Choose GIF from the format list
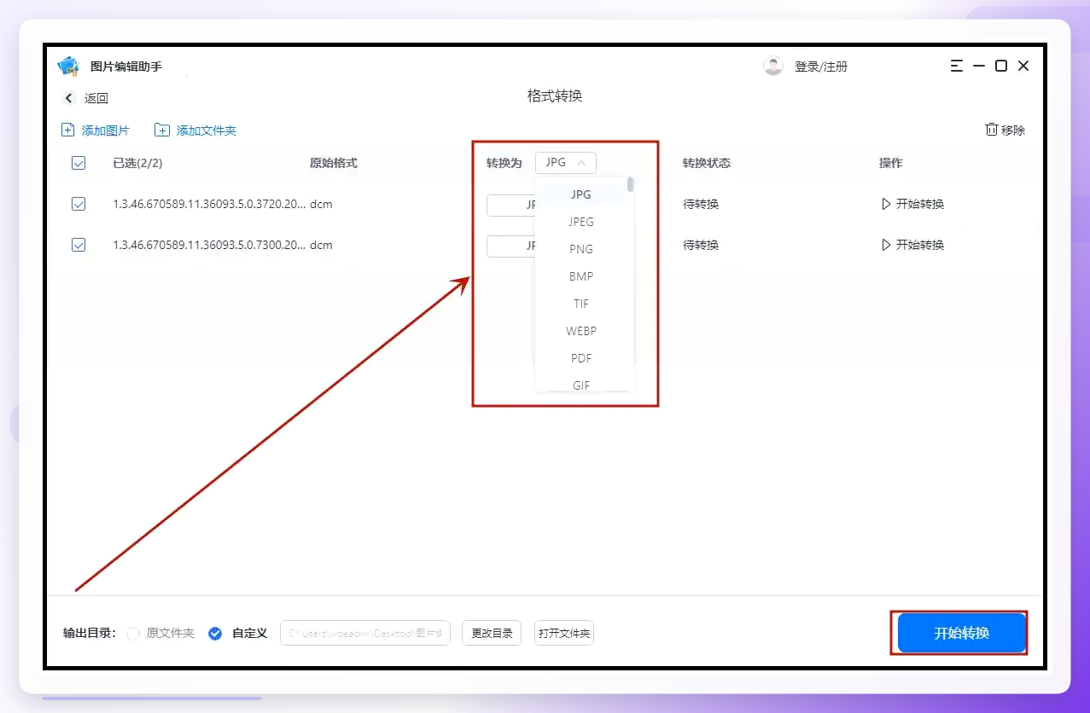This screenshot has height=713, width=1090. click(x=581, y=385)
